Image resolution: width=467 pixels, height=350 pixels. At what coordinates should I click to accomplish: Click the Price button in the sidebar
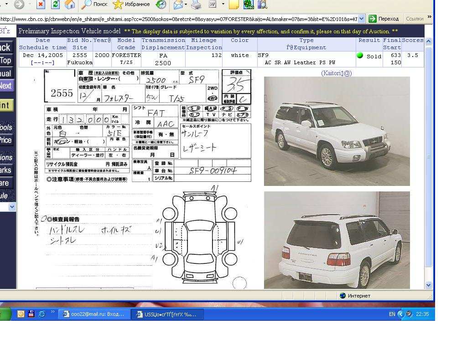[6, 140]
